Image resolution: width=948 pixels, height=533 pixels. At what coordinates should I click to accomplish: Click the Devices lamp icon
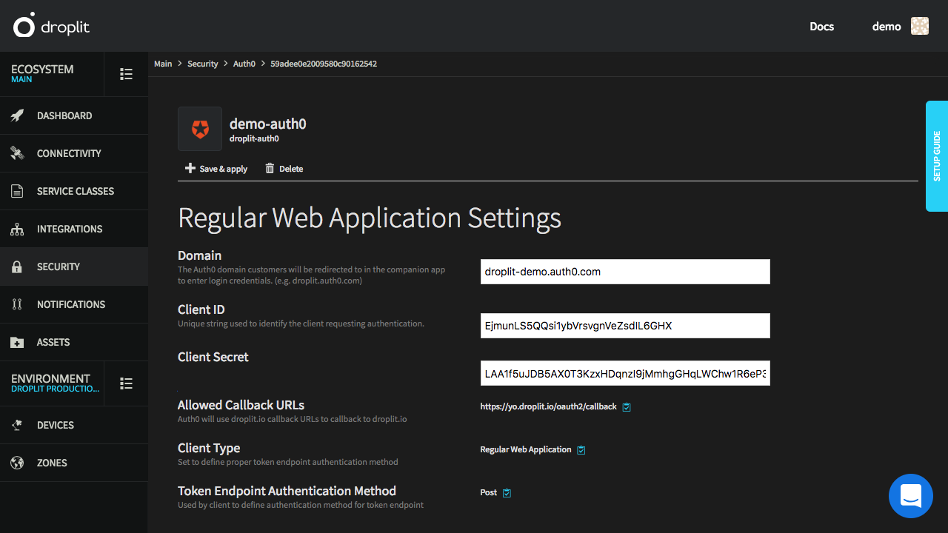pyautogui.click(x=17, y=425)
